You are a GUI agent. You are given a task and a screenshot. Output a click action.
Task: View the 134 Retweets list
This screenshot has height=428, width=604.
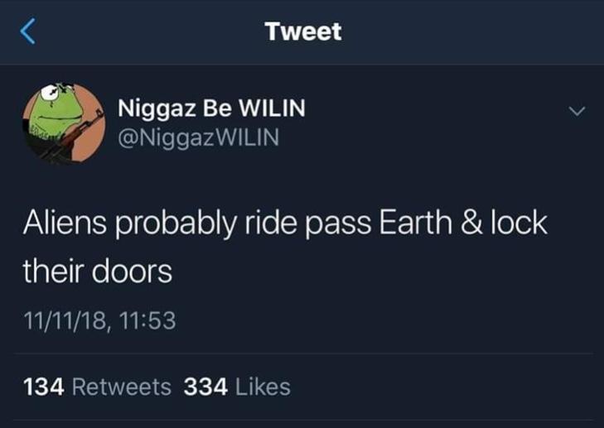pyautogui.click(x=97, y=387)
